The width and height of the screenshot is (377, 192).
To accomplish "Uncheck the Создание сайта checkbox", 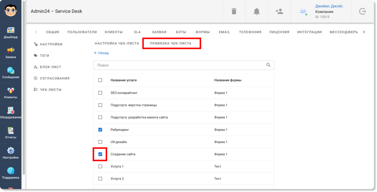I will click(100, 154).
